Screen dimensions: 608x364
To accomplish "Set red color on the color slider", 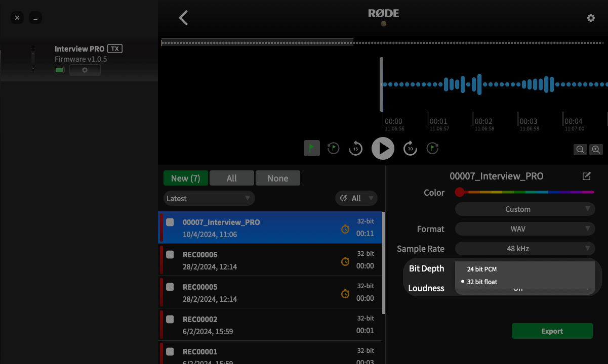I will click(x=459, y=192).
